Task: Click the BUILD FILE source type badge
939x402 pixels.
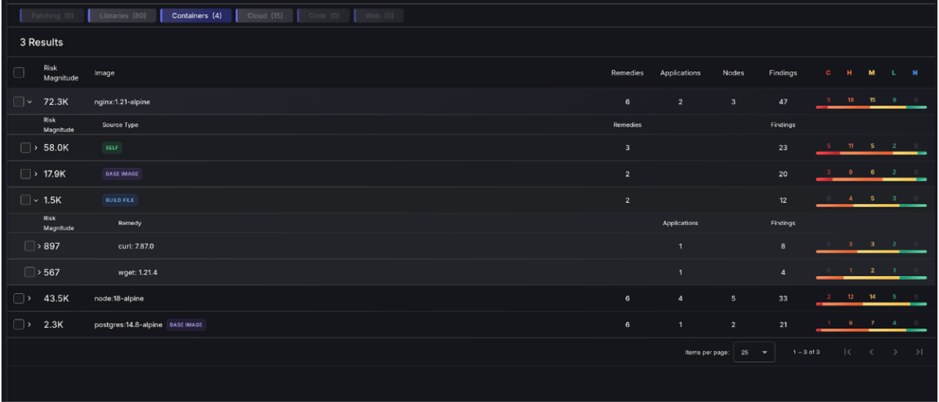Action: [x=120, y=200]
